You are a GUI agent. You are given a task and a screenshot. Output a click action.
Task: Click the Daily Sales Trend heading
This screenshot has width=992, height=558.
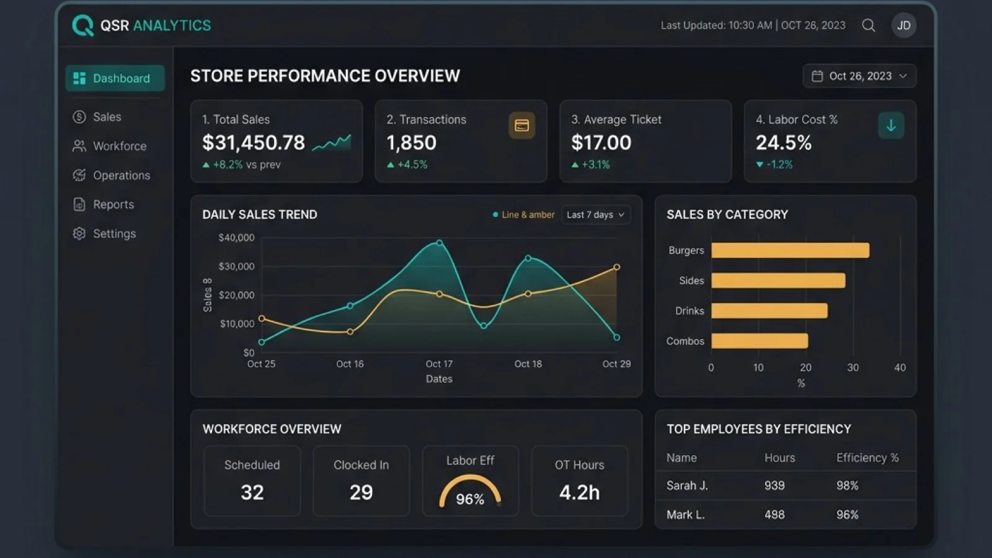260,215
